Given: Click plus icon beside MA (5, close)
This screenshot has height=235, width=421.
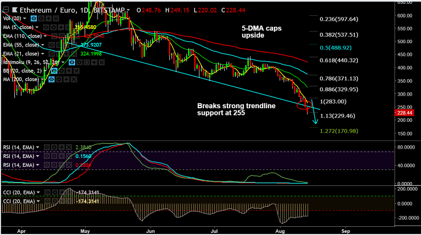Looking at the screenshot, I should pyautogui.click(x=61, y=27).
